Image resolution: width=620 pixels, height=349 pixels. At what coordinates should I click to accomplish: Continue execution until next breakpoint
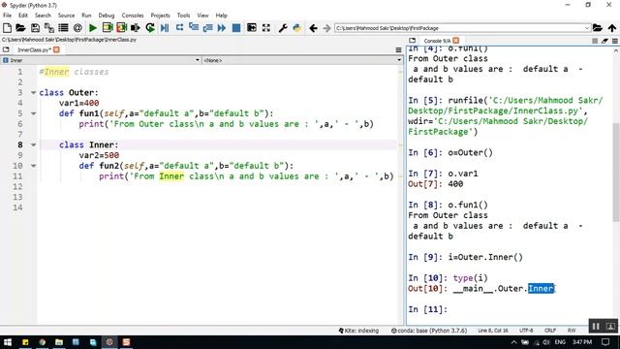tap(222, 28)
